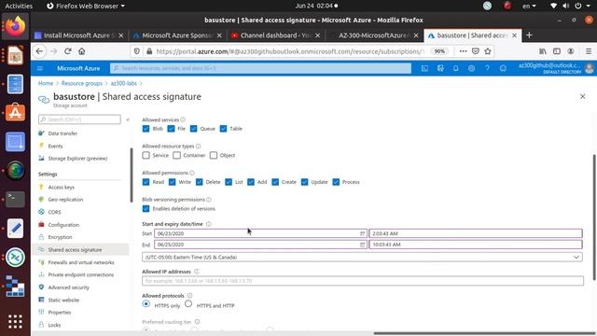This screenshot has width=597, height=336.
Task: Collapse the left navigation menu
Action: [128, 119]
